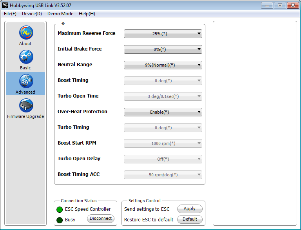Click the Boost Timing ACC label

pos(78,174)
